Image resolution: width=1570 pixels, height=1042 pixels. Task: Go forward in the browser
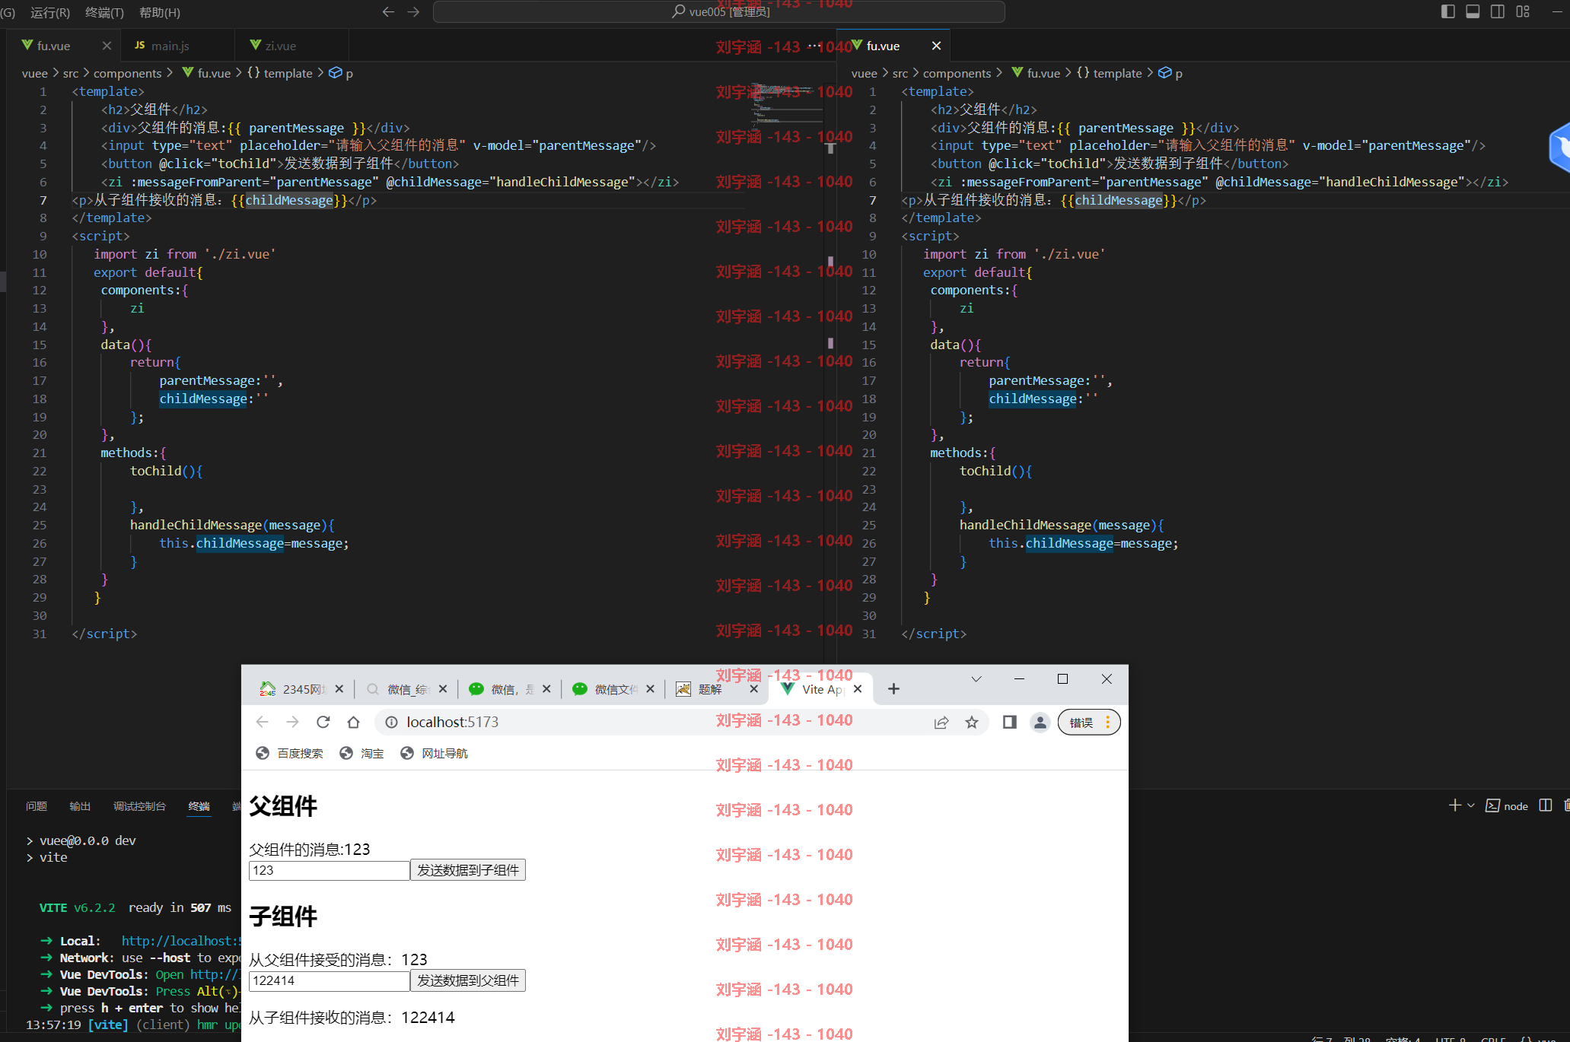pyautogui.click(x=293, y=723)
